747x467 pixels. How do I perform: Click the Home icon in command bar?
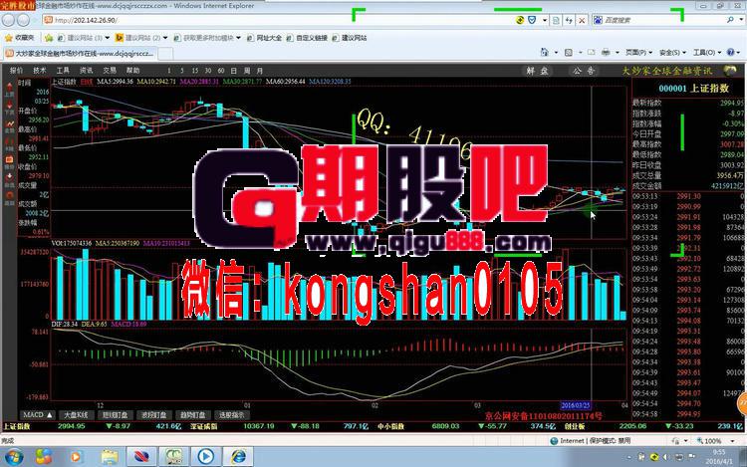[x=545, y=53]
